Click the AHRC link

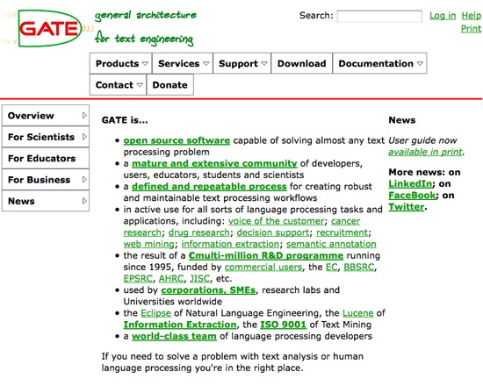click(x=171, y=279)
